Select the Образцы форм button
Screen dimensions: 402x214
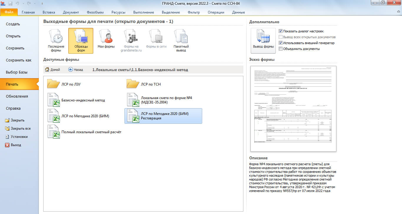point(81,41)
